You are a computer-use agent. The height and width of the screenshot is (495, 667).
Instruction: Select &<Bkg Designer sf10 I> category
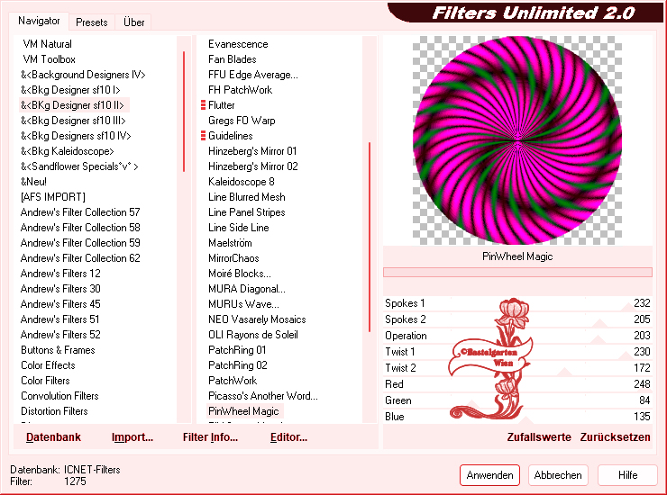[70, 90]
